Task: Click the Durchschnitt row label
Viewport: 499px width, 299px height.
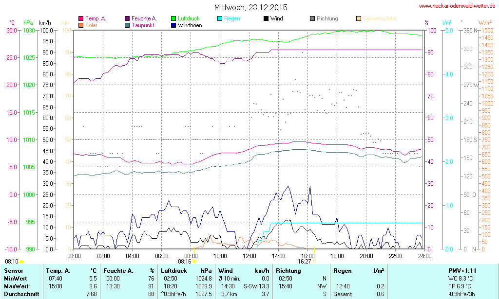Action: point(19,294)
